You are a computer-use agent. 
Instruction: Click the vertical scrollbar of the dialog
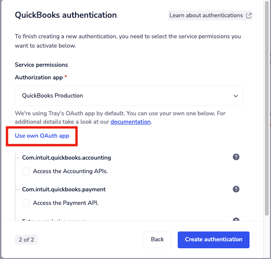point(267,108)
